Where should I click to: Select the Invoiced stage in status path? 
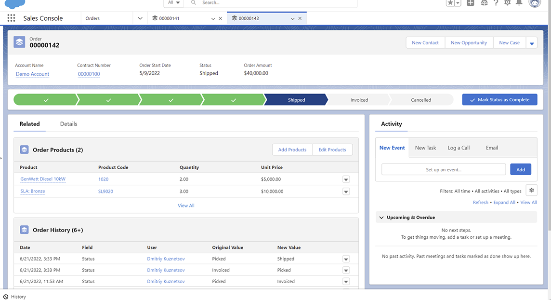tap(359, 100)
